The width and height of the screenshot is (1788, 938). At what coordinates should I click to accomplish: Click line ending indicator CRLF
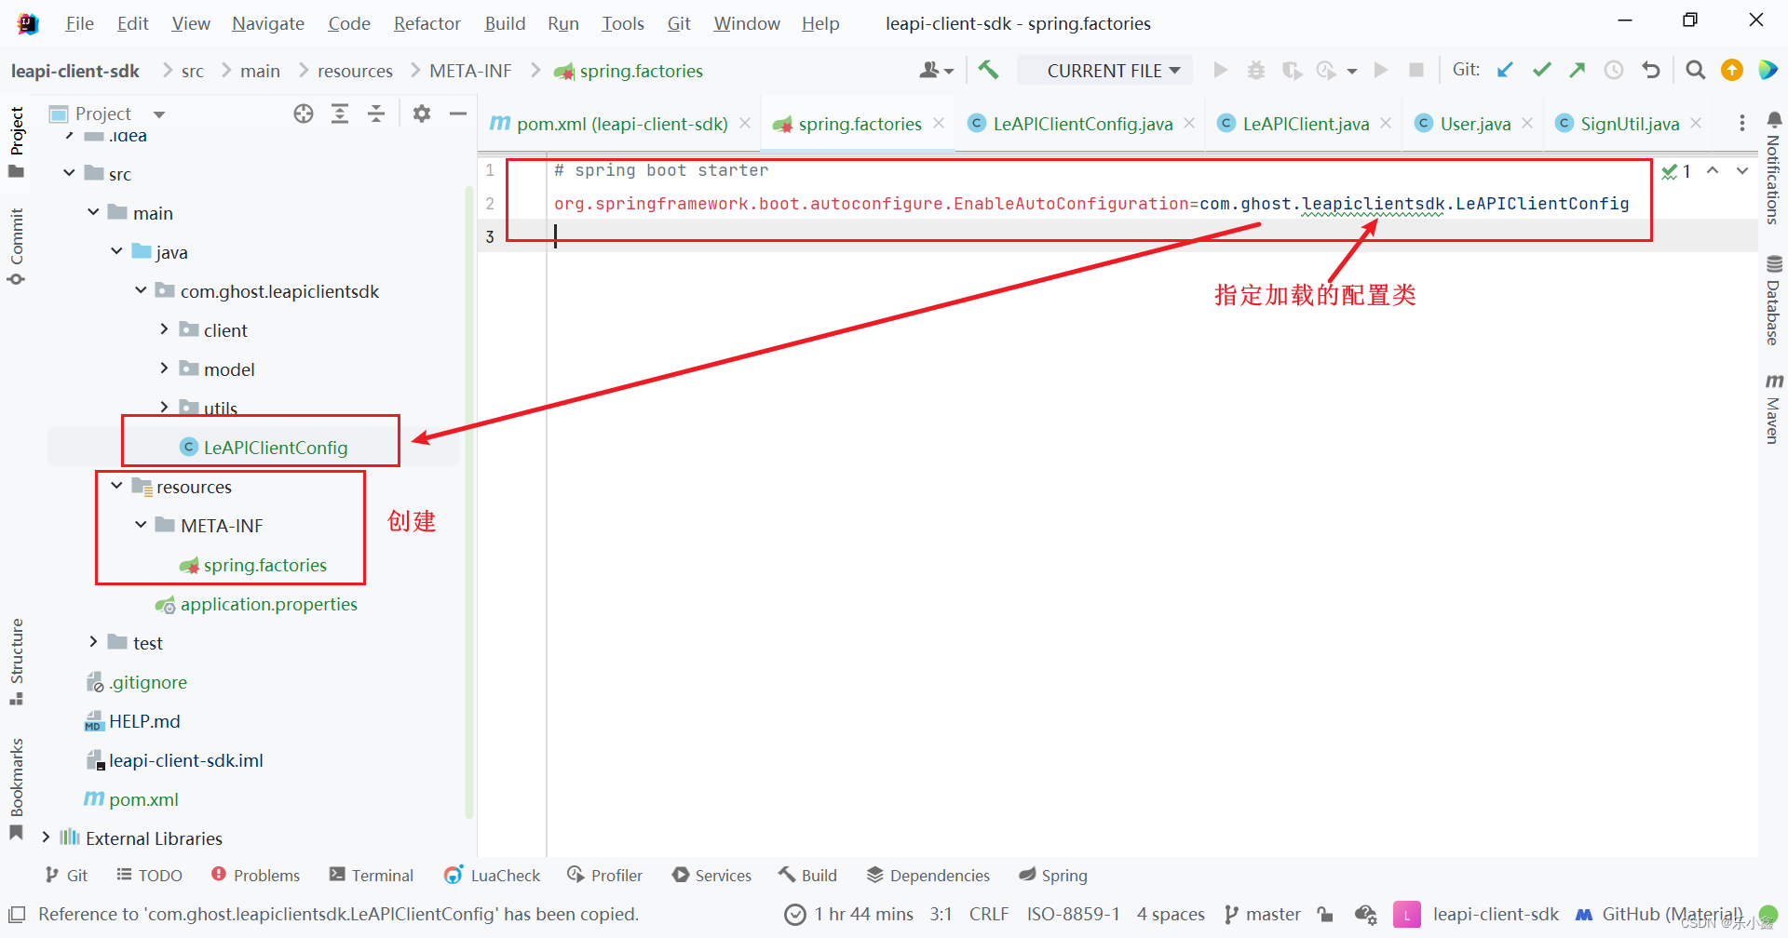(989, 914)
